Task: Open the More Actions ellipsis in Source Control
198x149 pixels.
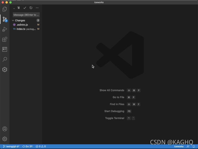Action: (x=37, y=8)
